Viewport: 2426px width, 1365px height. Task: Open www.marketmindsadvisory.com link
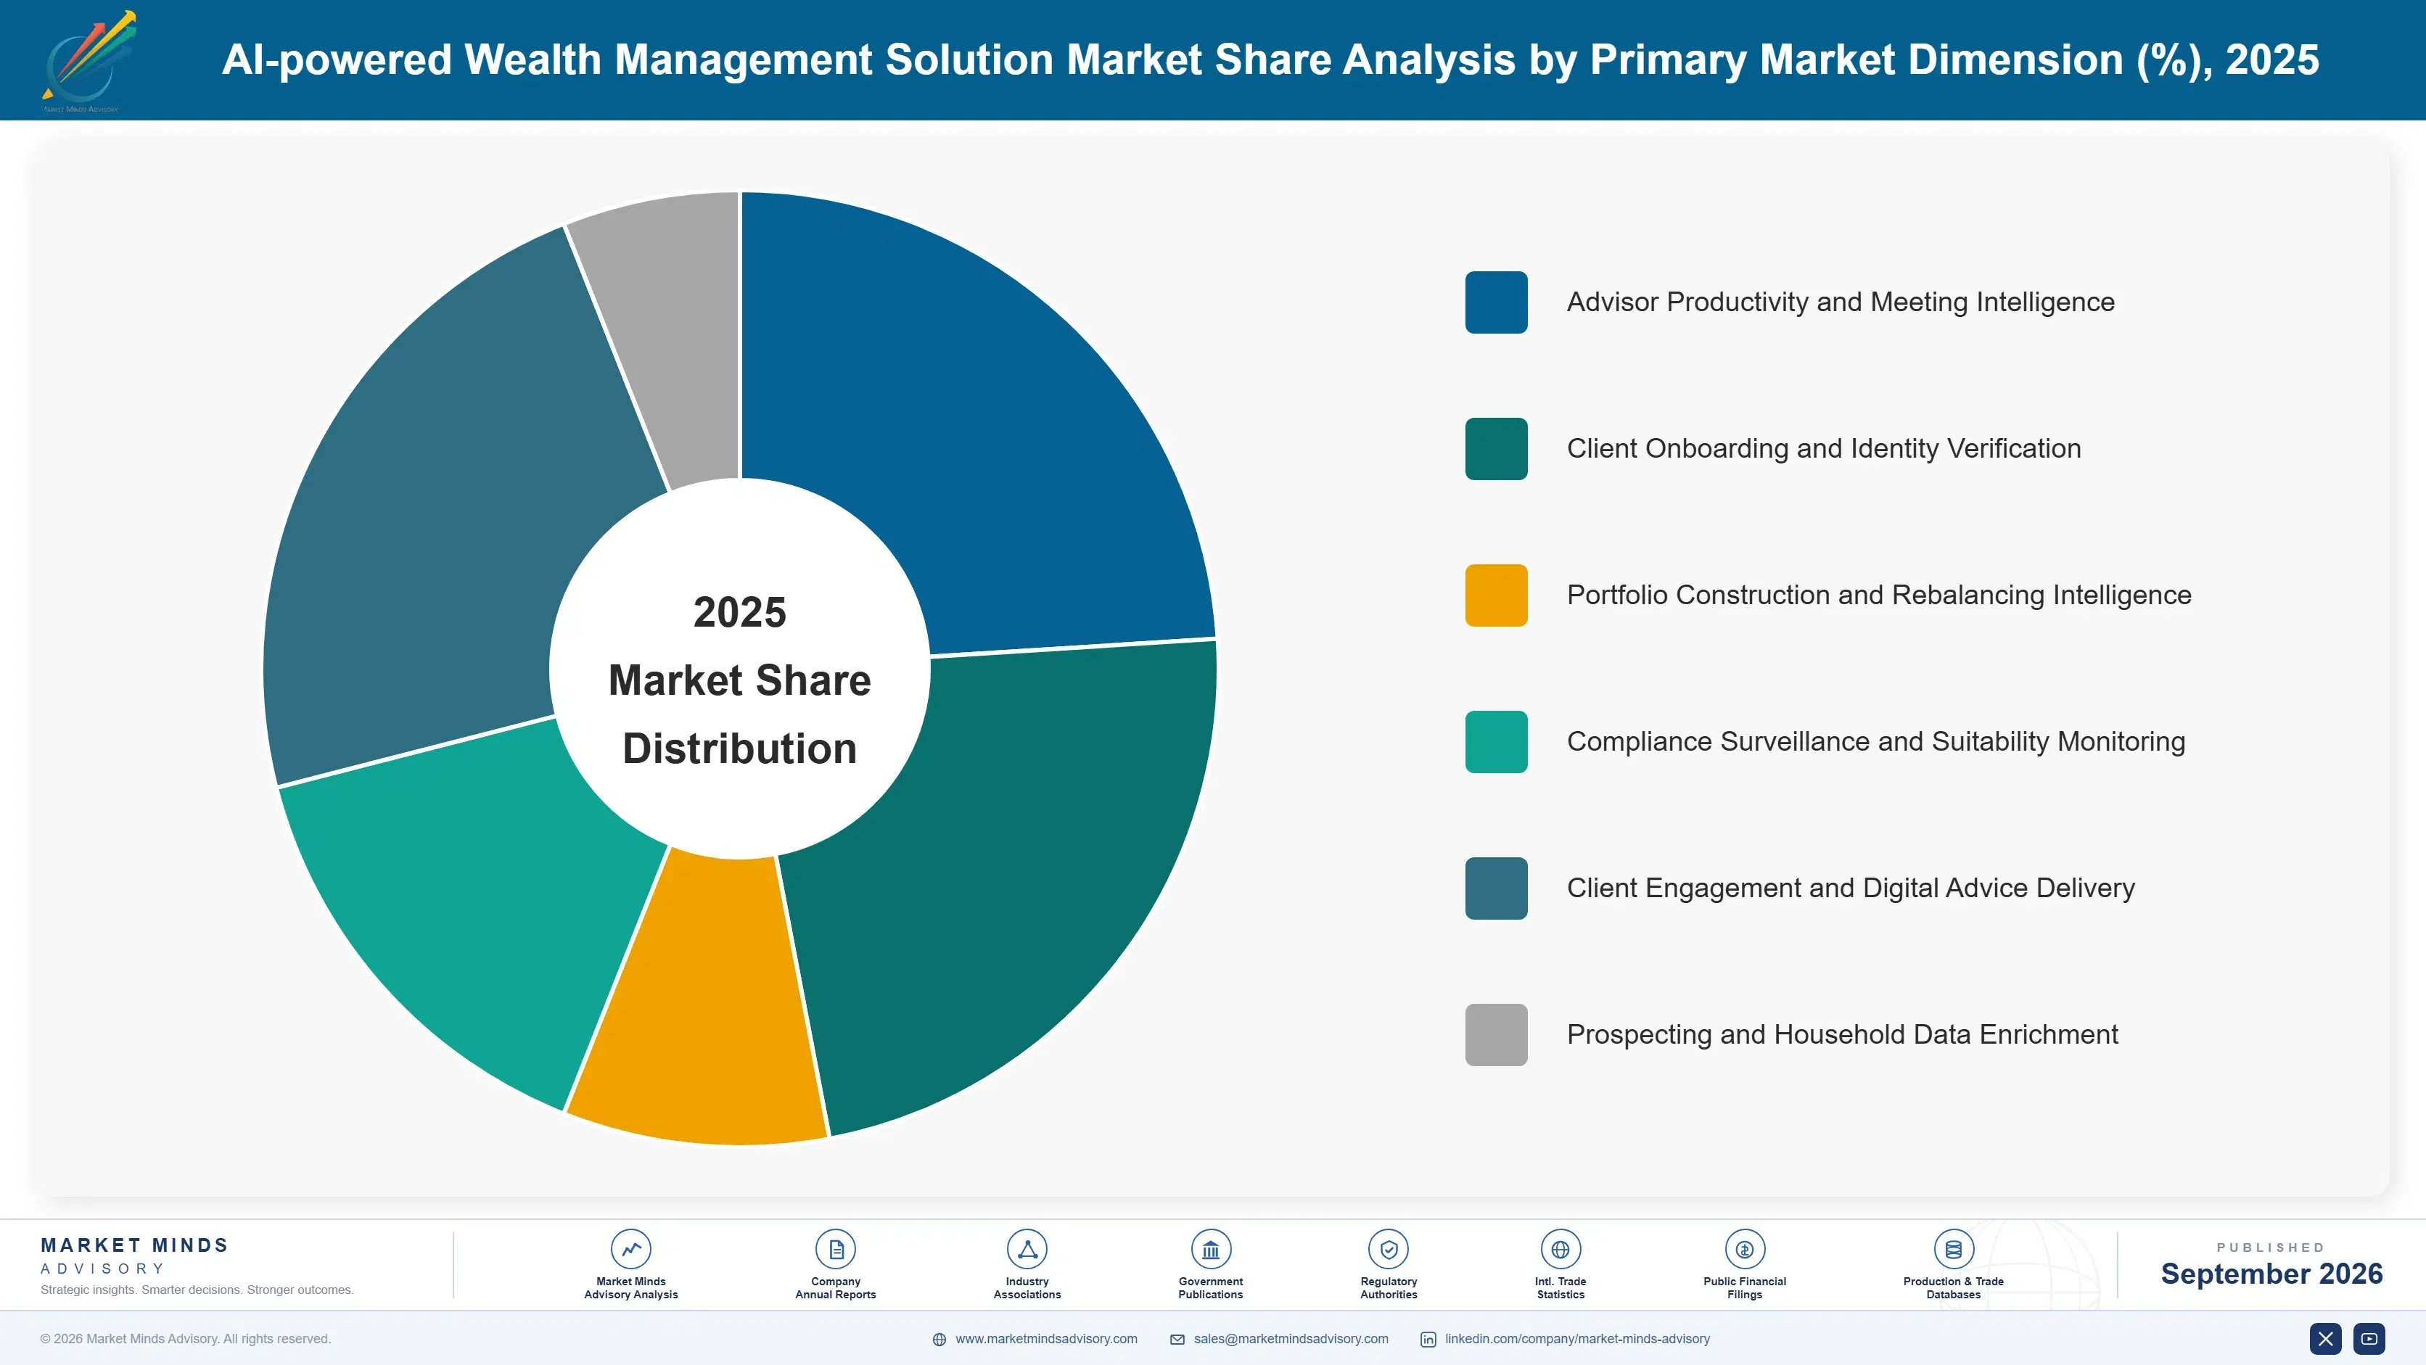(1046, 1339)
